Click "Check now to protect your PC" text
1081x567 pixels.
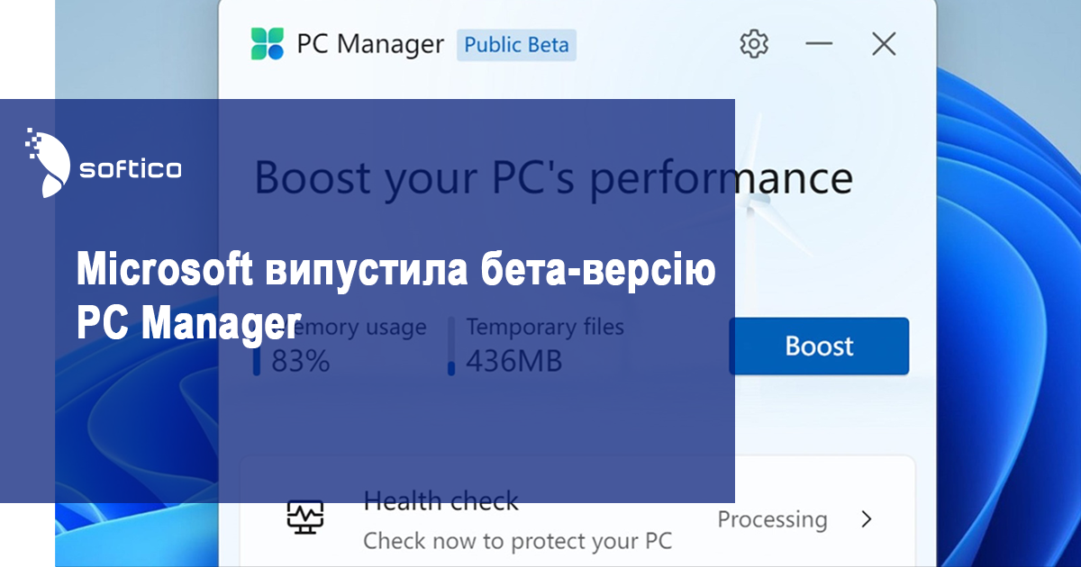517,541
